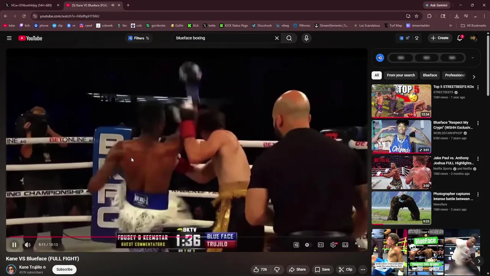Open the Turf Map bookmark
The width and height of the screenshot is (490, 276).
tap(393, 26)
